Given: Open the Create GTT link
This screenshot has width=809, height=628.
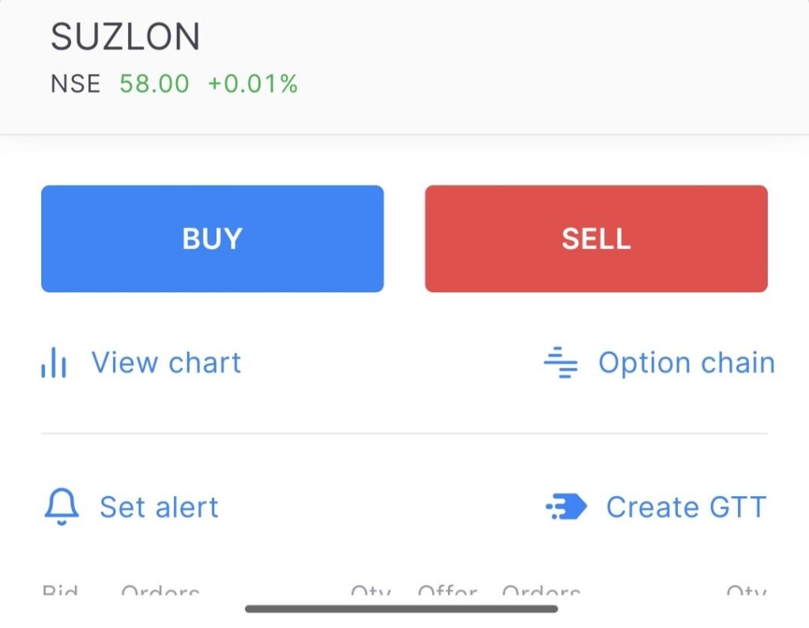Looking at the screenshot, I should point(686,507).
